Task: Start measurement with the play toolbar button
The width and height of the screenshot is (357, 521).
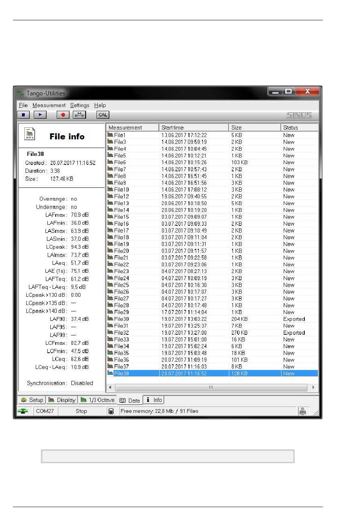Action: pyautogui.click(x=40, y=115)
